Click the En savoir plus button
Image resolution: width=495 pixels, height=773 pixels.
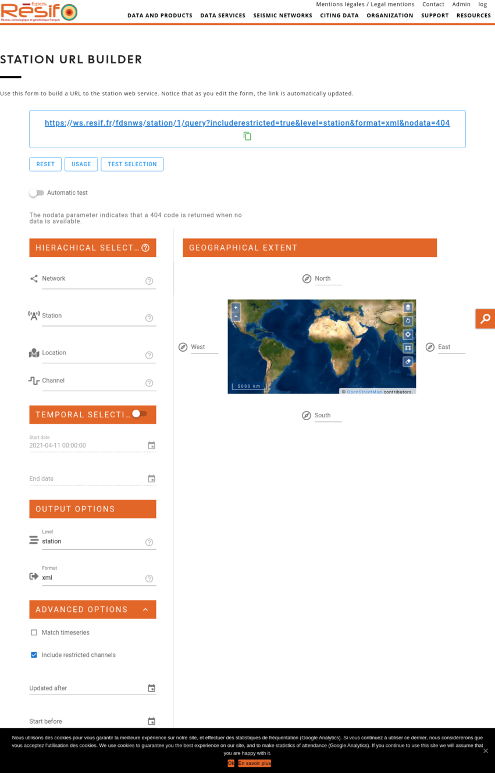(254, 763)
